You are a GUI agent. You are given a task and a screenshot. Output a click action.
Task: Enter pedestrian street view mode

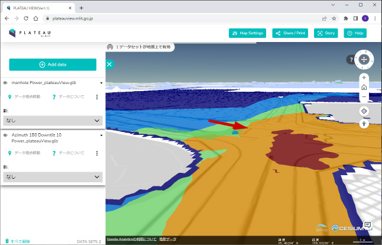point(364,124)
